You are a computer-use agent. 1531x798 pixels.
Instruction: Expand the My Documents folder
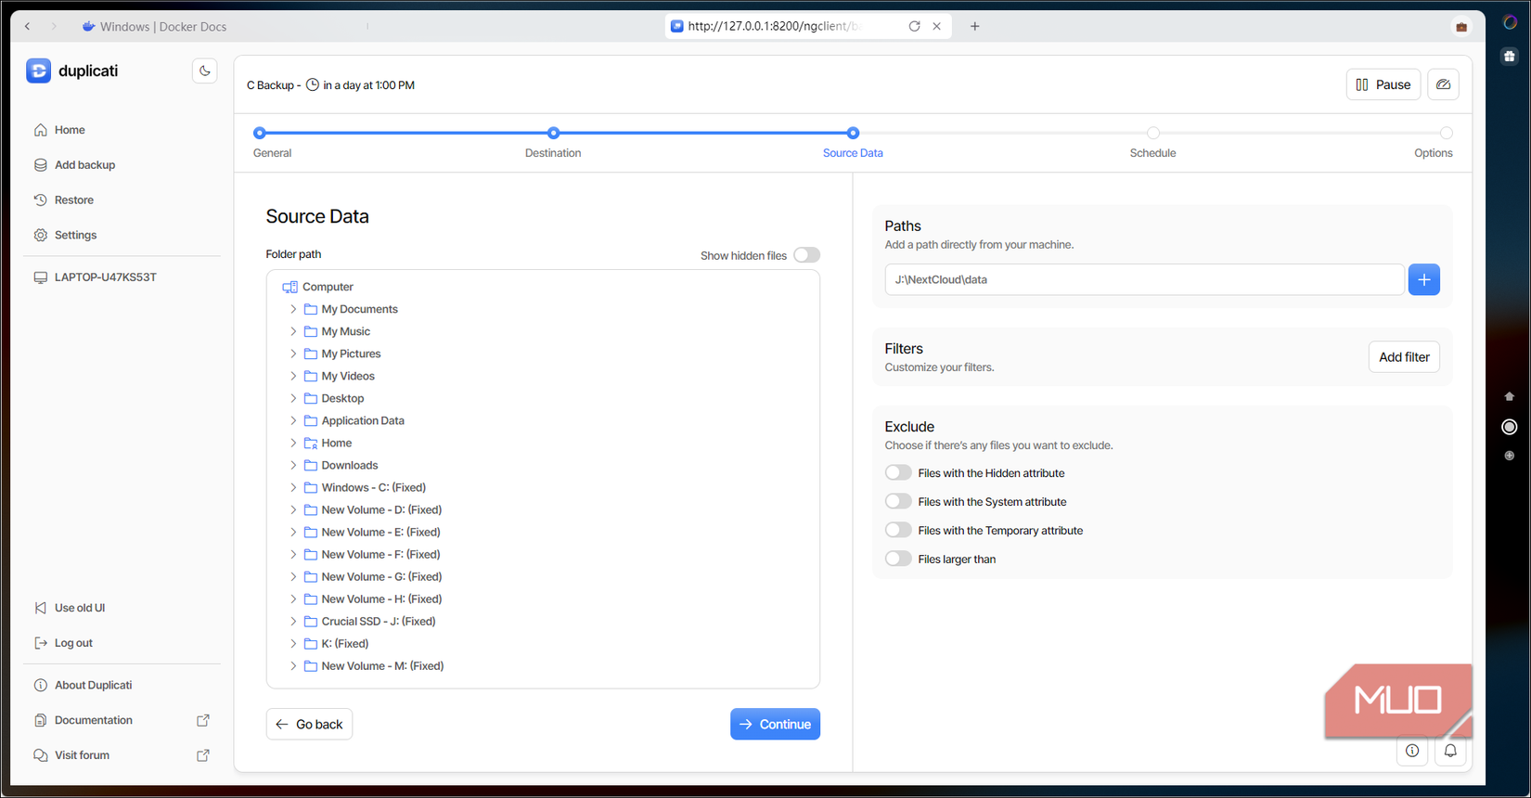(293, 309)
